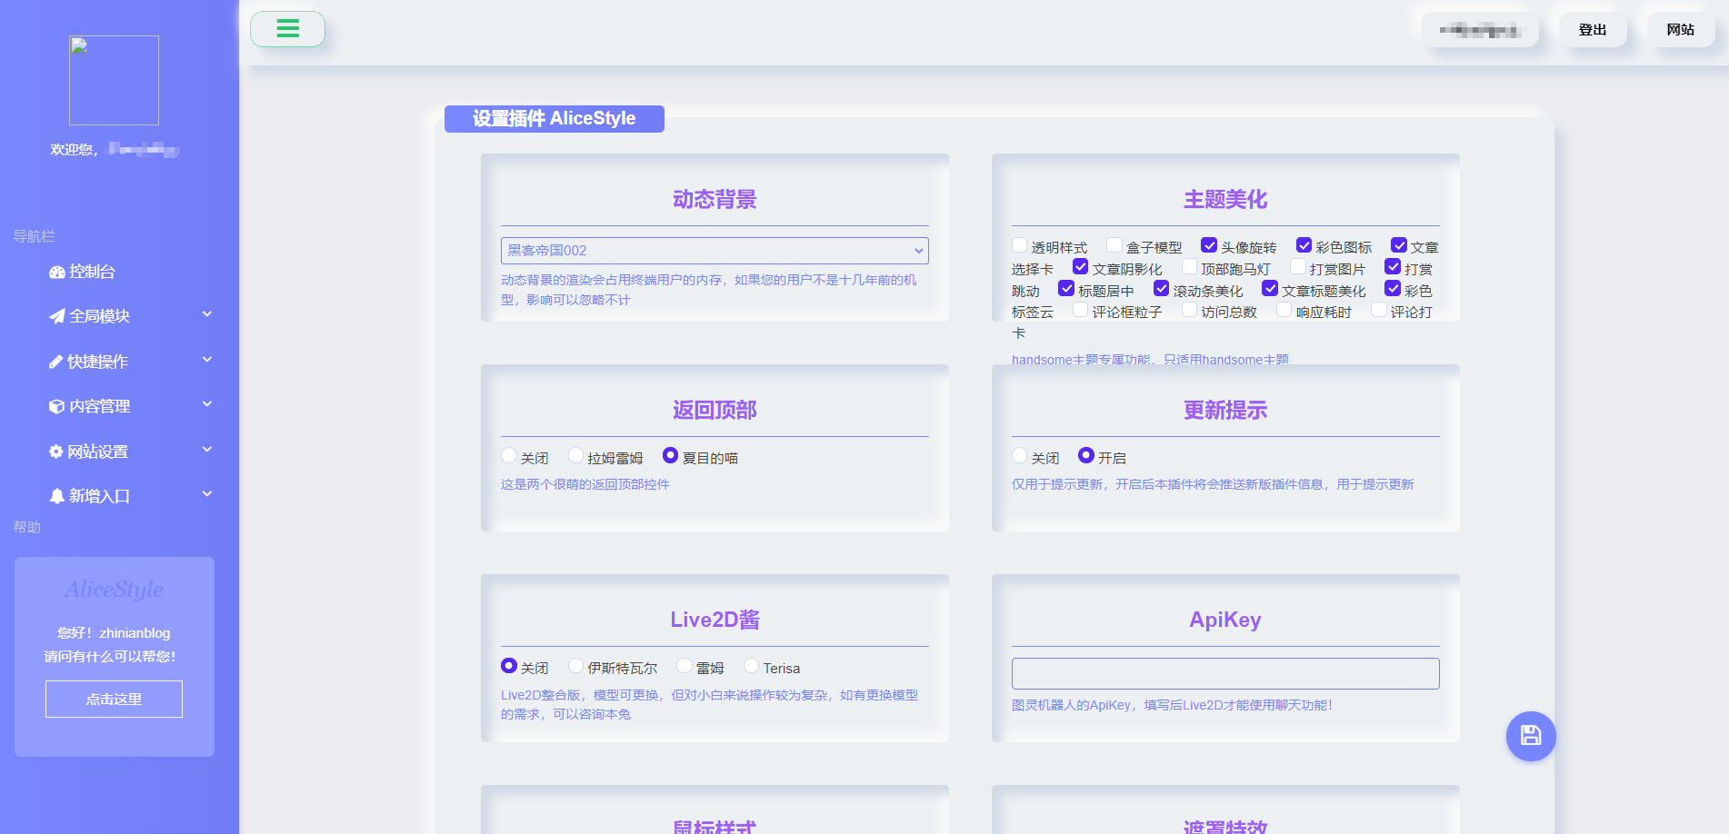Image resolution: width=1729 pixels, height=834 pixels.
Task: Select 关闭 radio under 更新提示
Action: coord(1020,455)
